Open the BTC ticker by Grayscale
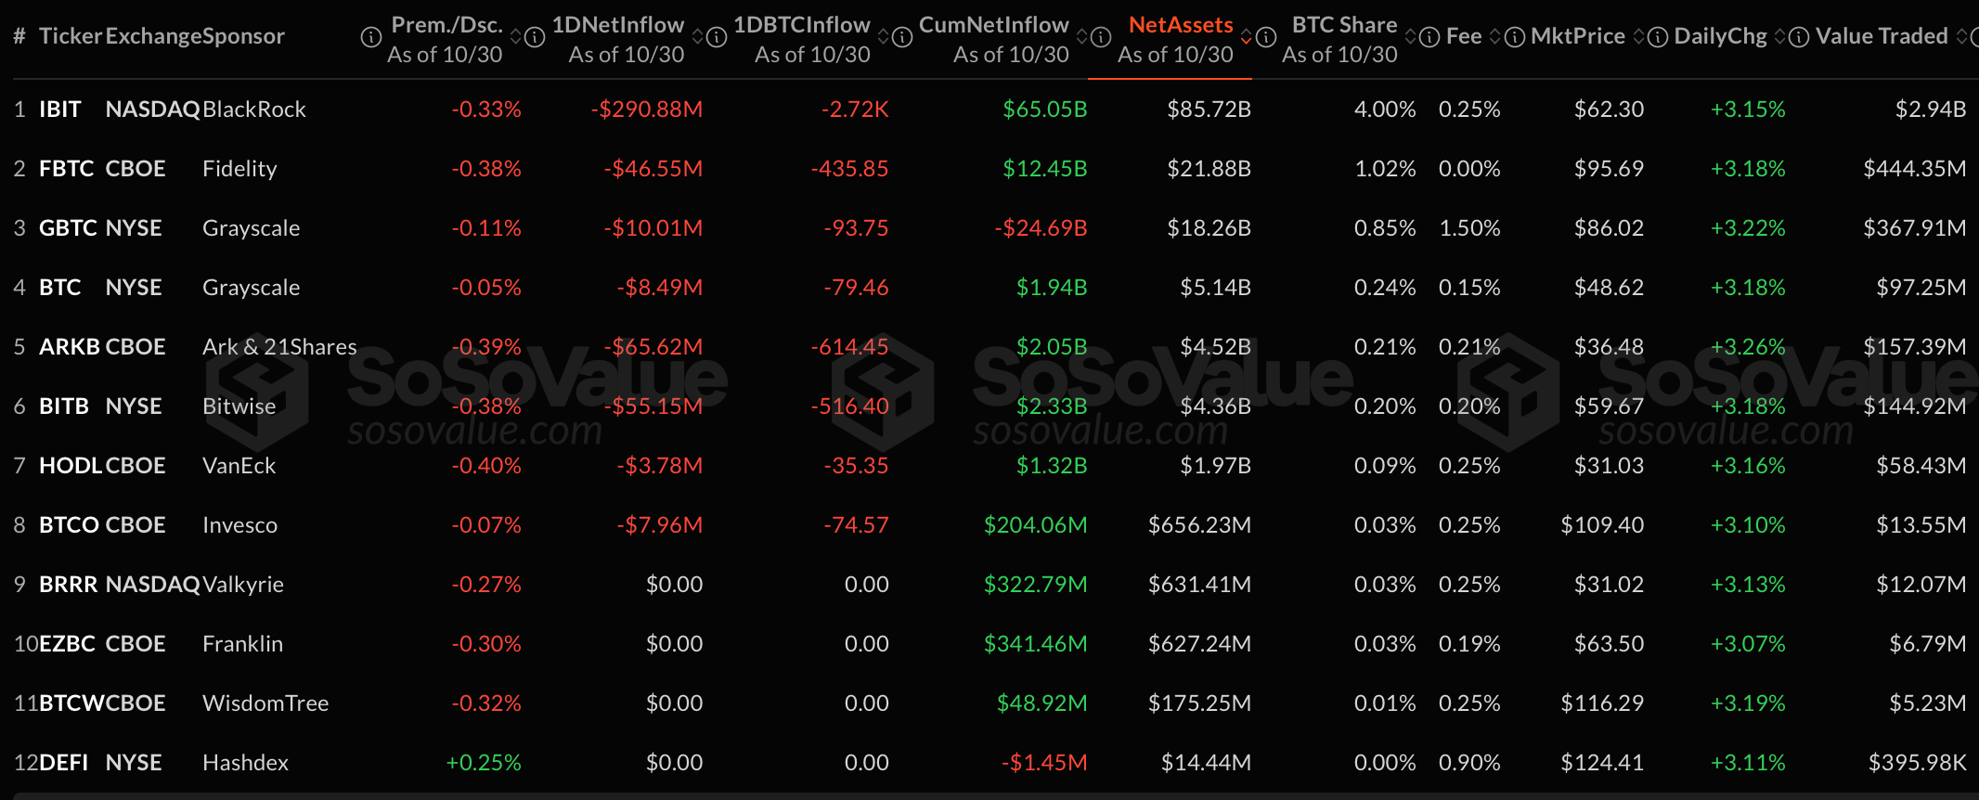The height and width of the screenshot is (800, 1979). [x=60, y=288]
